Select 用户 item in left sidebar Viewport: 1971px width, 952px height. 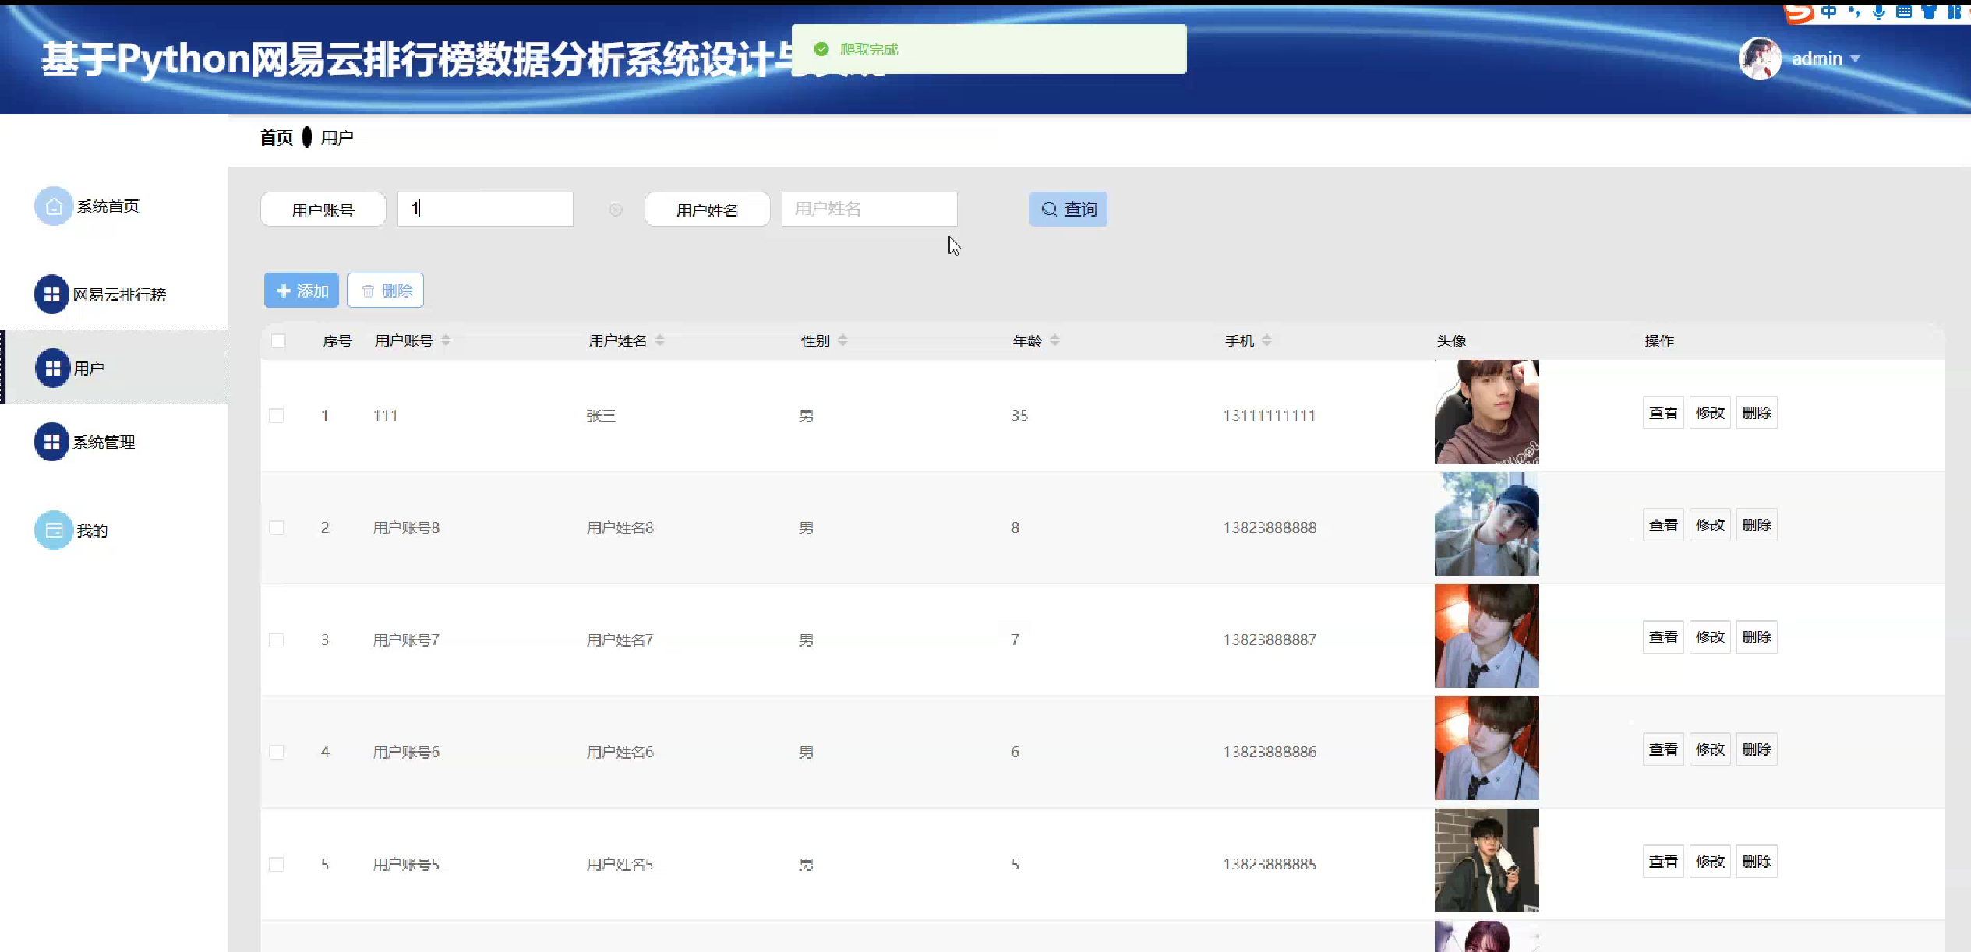[88, 368]
